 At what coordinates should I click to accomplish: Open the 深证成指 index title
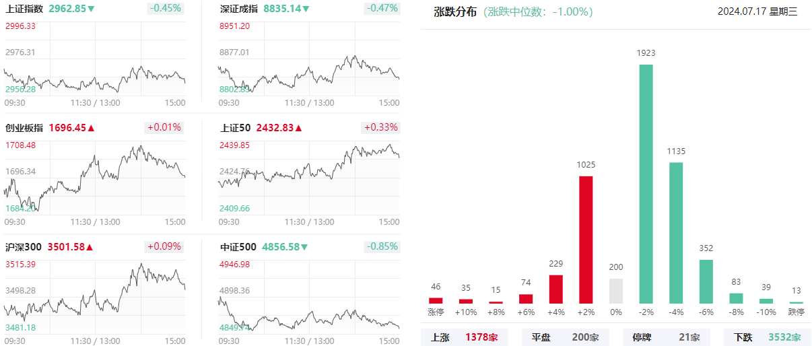pos(239,9)
